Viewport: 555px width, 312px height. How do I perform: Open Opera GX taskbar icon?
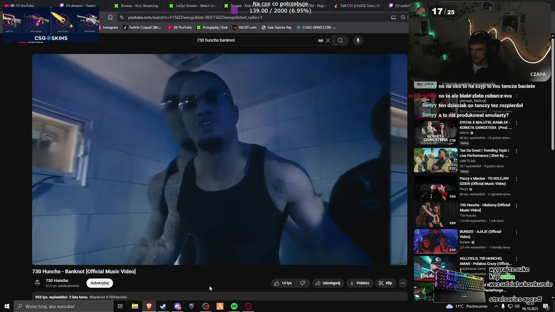[x=248, y=306]
